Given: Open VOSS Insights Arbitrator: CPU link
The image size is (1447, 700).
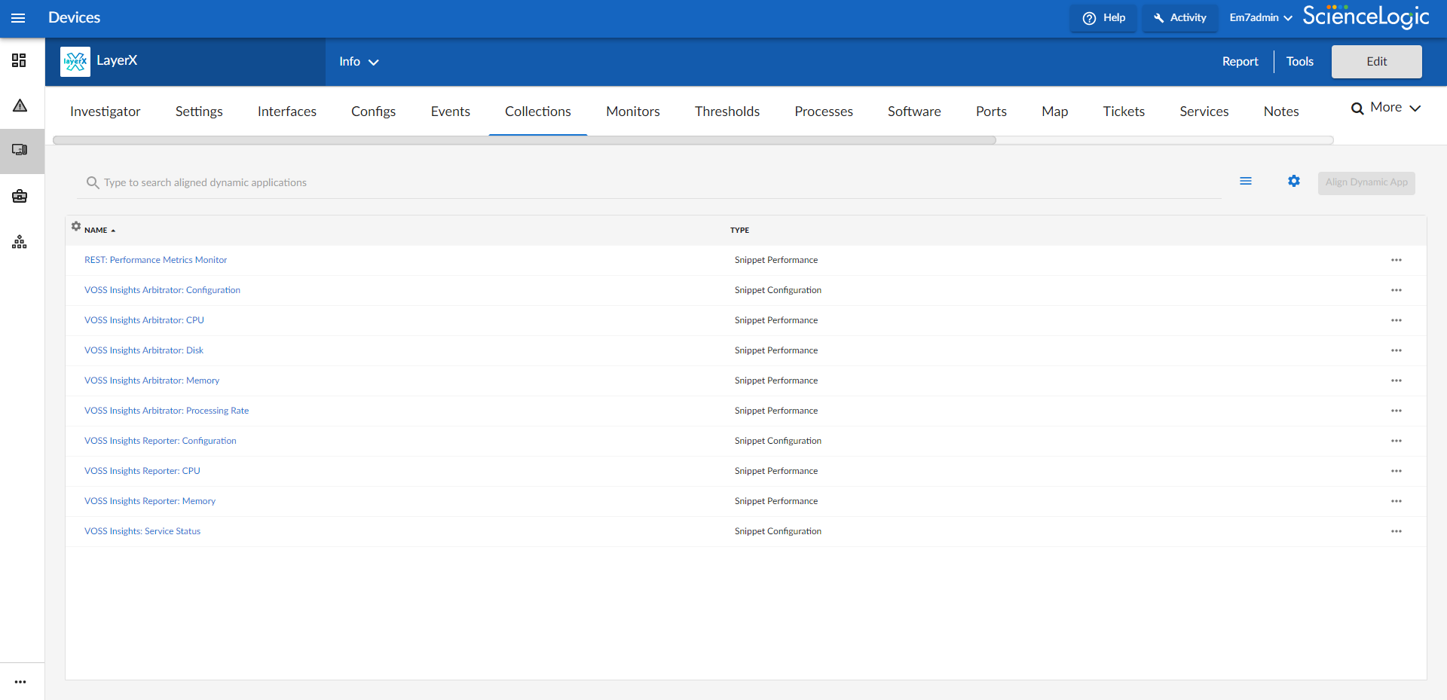Looking at the screenshot, I should point(144,320).
